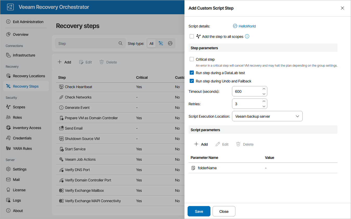Open the Infrastructure connections page
The image size is (351, 219).
[24, 55]
